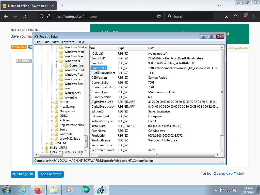Open Firefox extensions puzzle icon
The height and width of the screenshot is (195, 260).
(236, 17)
